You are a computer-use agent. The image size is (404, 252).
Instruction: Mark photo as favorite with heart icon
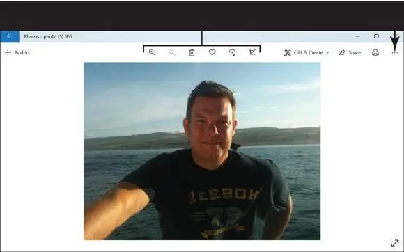point(212,52)
